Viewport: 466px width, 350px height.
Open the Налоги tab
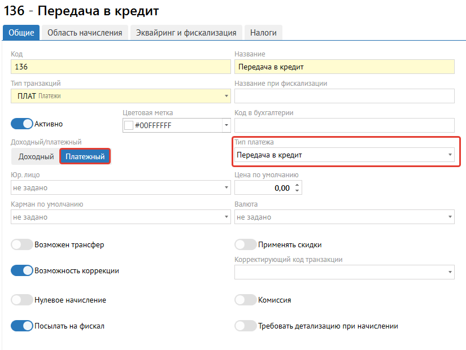pos(263,33)
